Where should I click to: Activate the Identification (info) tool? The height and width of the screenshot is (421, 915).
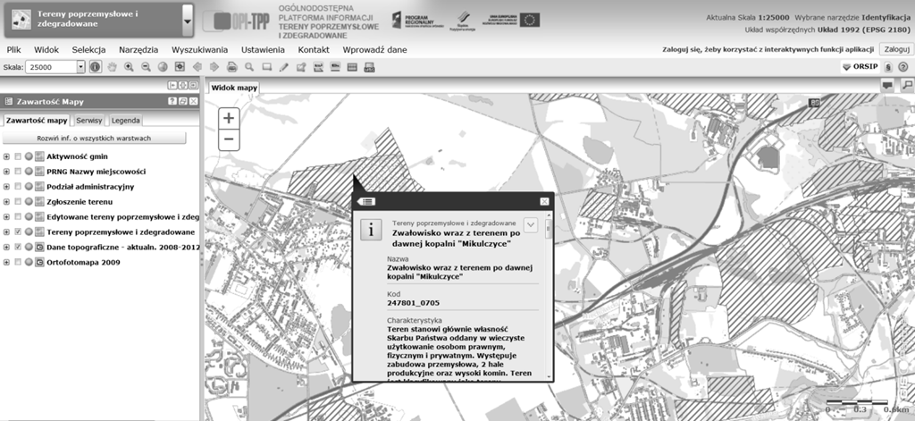tap(95, 67)
